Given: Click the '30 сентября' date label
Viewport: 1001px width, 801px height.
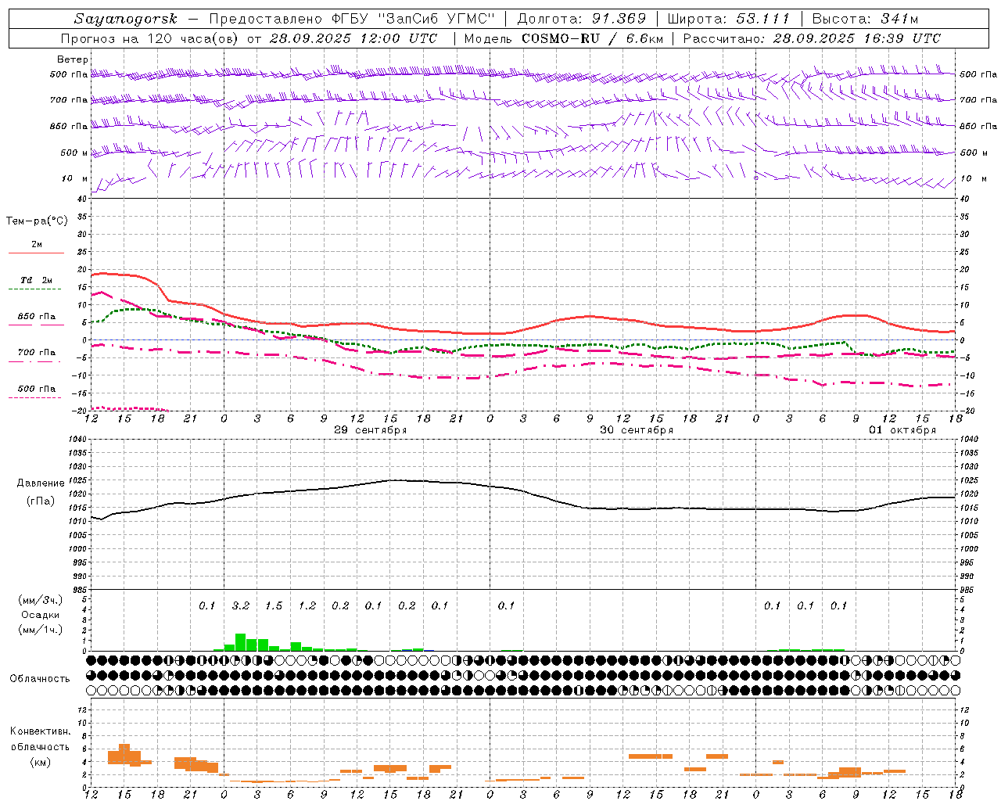Looking at the screenshot, I should pyautogui.click(x=636, y=430).
